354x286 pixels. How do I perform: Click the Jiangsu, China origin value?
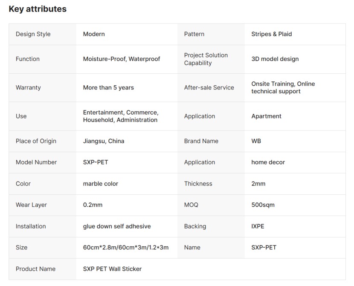point(104,141)
